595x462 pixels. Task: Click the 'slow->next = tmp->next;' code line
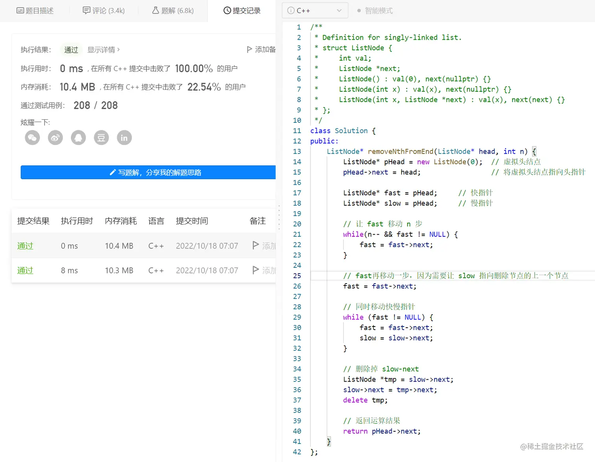click(x=390, y=390)
